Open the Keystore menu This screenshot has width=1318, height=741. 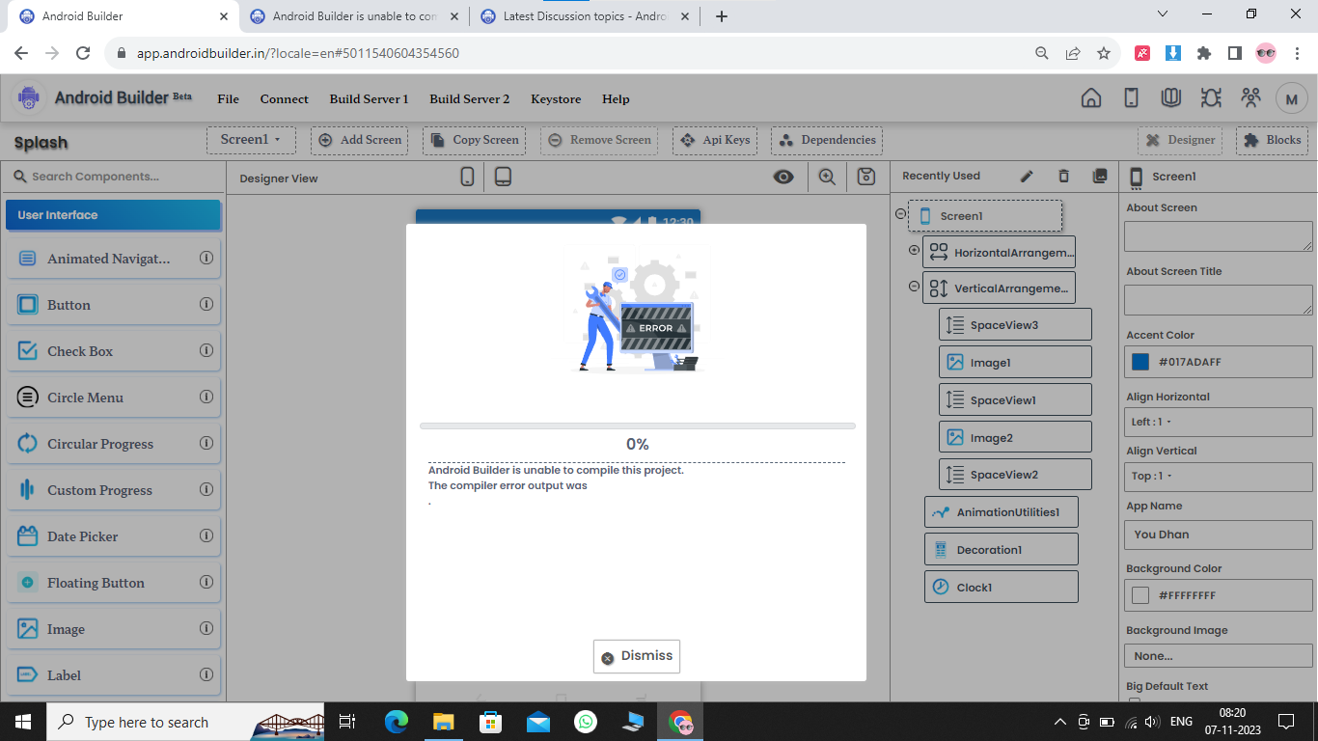556,98
